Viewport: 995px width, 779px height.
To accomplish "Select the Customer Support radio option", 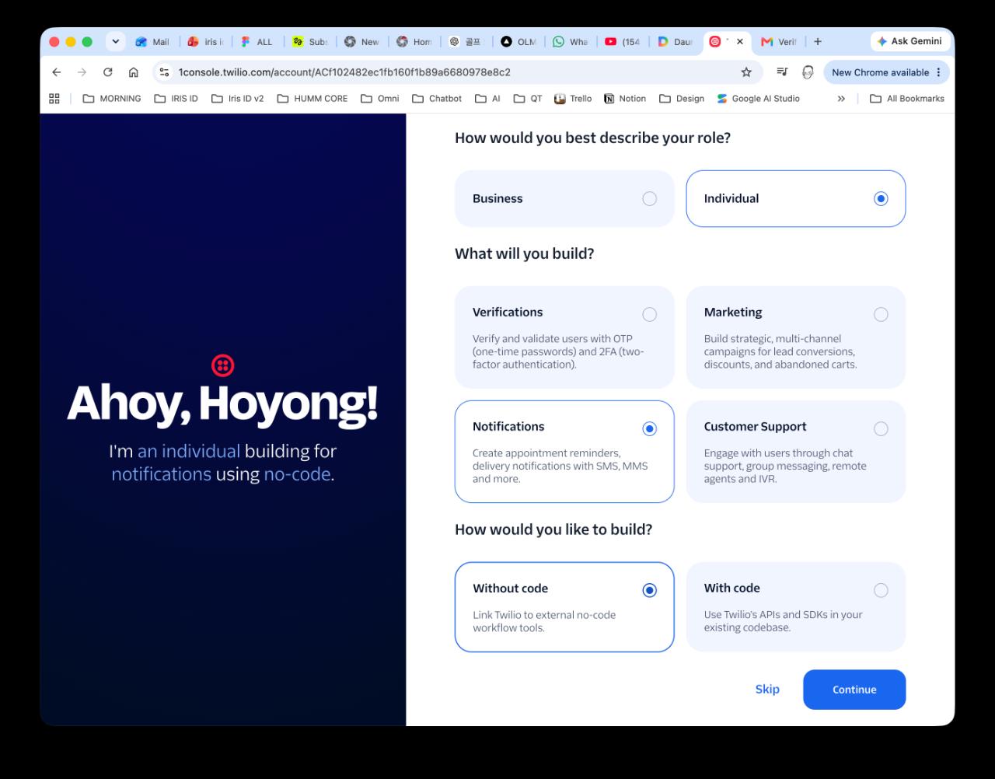I will click(x=881, y=428).
